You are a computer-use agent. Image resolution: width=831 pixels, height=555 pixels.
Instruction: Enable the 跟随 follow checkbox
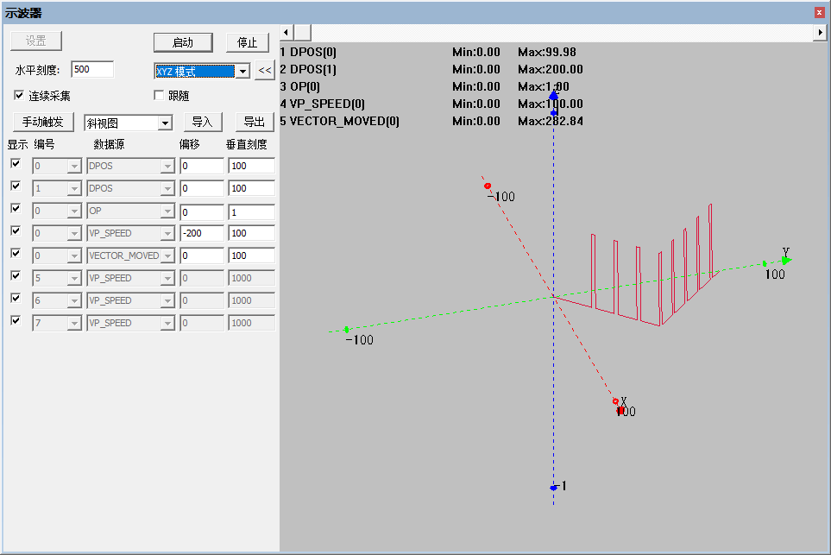[159, 96]
